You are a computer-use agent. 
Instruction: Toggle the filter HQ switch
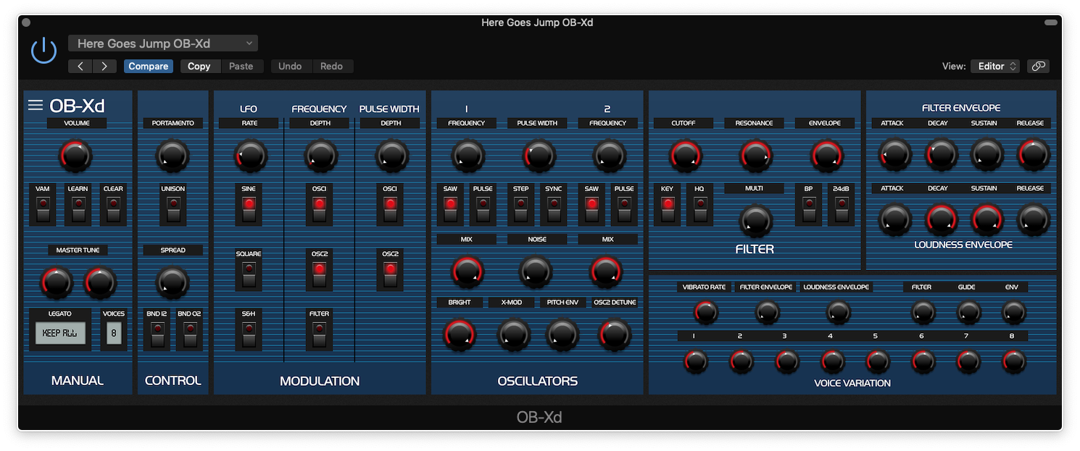pyautogui.click(x=699, y=209)
